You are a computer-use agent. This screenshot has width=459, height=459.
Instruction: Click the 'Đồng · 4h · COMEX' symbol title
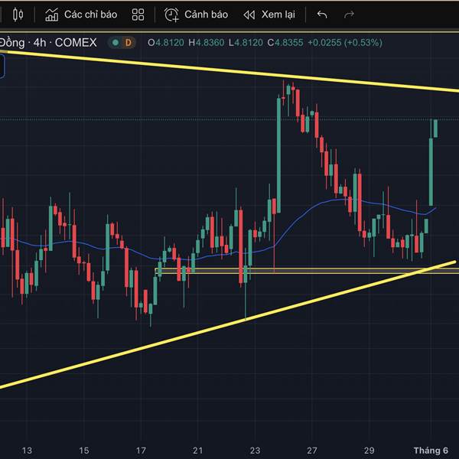(x=48, y=43)
